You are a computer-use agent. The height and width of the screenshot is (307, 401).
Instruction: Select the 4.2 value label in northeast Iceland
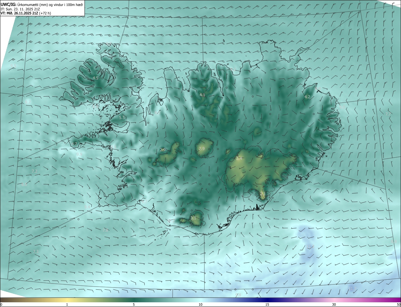pos(307,97)
